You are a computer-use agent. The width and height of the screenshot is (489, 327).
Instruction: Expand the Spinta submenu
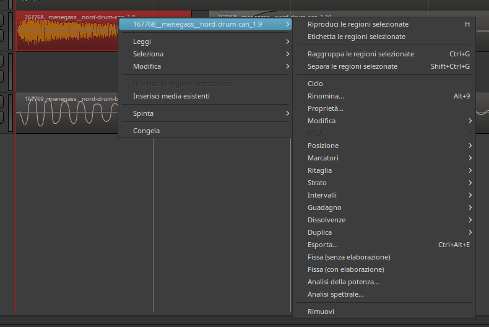pos(143,113)
